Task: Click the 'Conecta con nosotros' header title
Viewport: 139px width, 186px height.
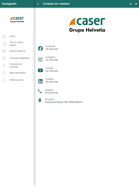Action: click(56, 4)
